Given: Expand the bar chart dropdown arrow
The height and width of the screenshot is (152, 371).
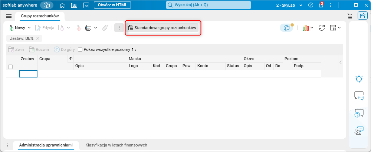Looking at the screenshot, I should tap(312, 28).
